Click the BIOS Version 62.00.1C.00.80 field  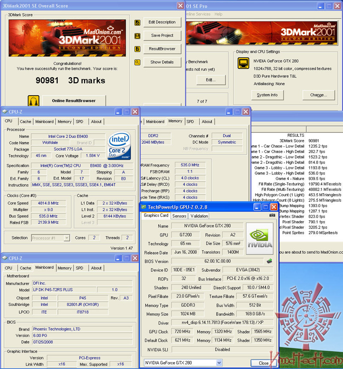(217, 261)
